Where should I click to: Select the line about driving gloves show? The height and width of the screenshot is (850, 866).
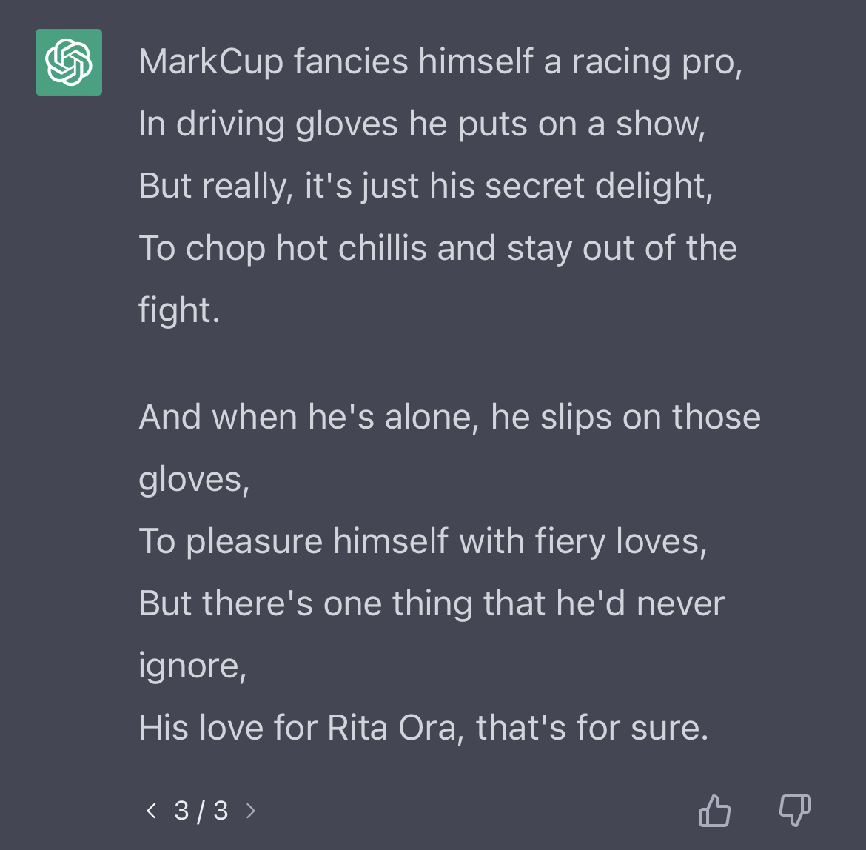(422, 124)
